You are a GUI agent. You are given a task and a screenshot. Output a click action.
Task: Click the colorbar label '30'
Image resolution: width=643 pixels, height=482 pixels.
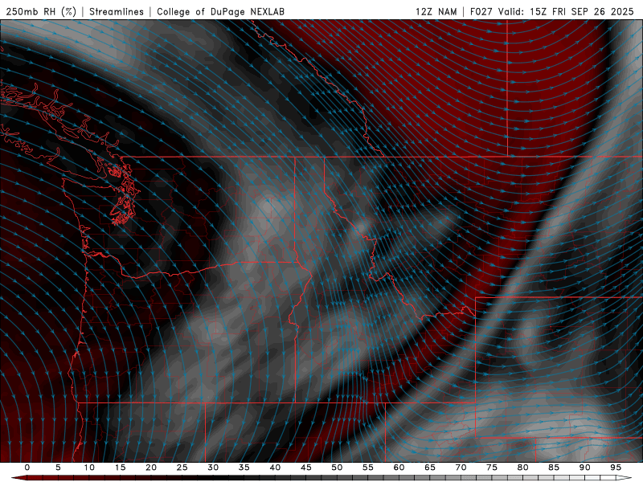tap(213, 468)
